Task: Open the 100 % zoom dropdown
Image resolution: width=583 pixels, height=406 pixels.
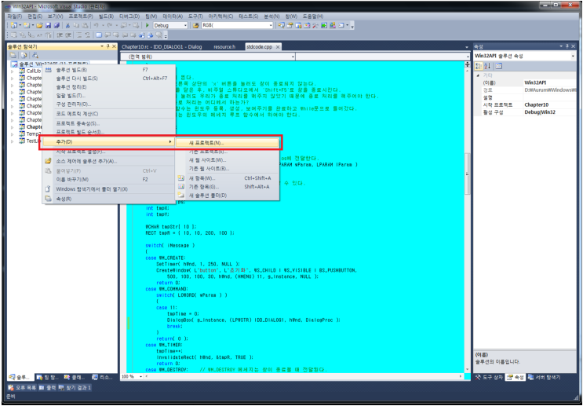Action: click(140, 377)
